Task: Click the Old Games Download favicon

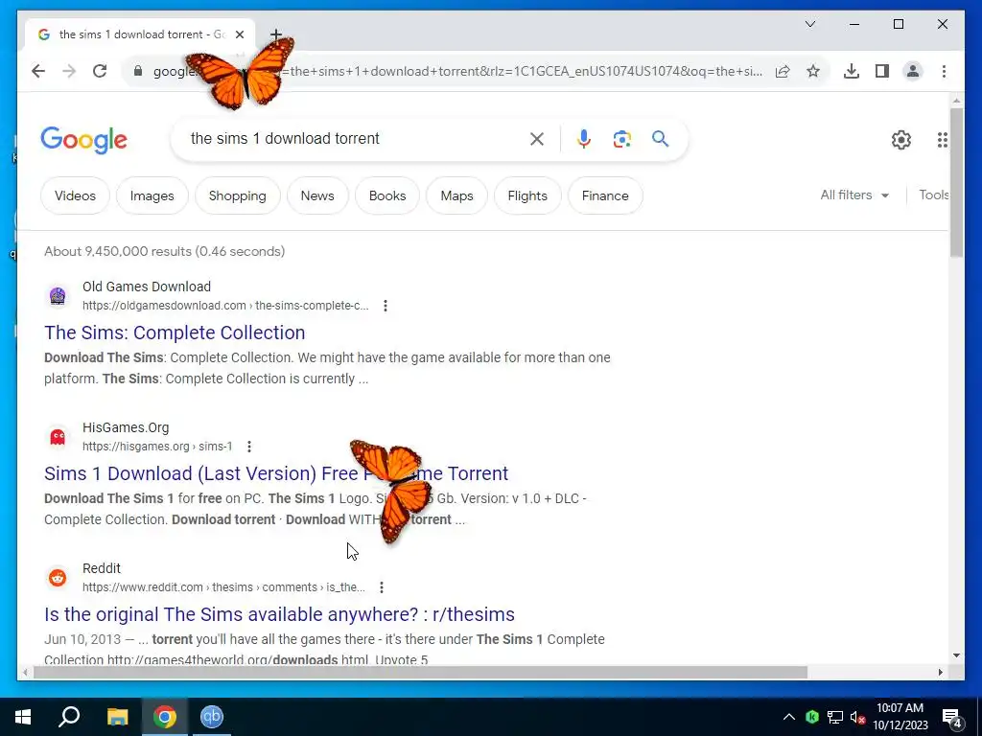Action: 58,295
